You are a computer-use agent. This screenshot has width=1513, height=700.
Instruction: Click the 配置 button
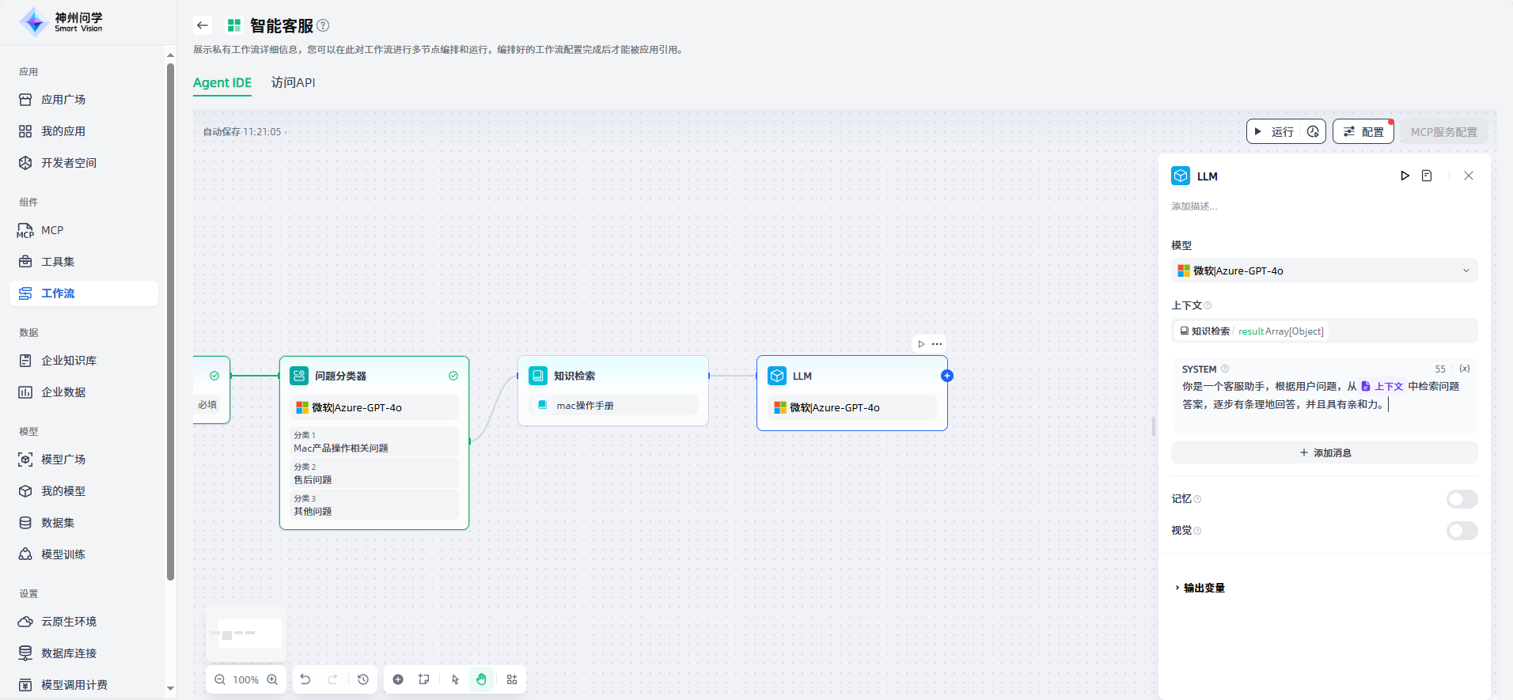[x=1363, y=131]
